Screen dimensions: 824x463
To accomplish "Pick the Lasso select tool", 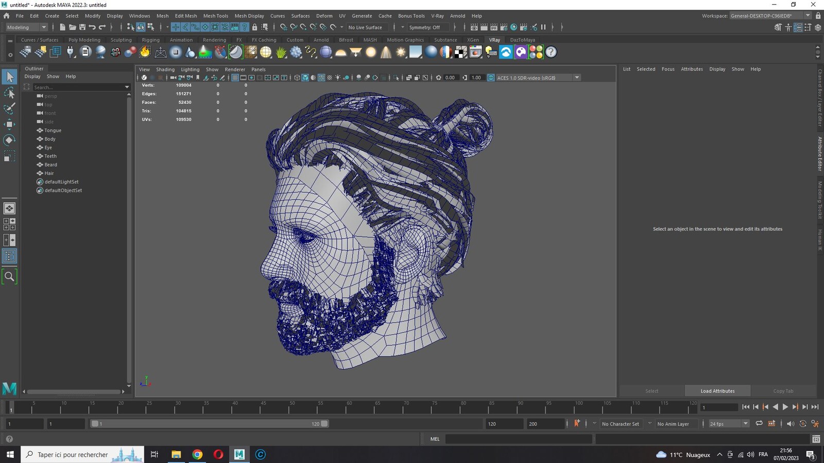I will click(x=9, y=93).
